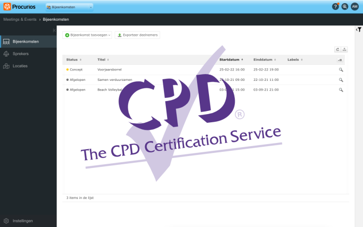The image size is (363, 227).
Task: Click the Procurios logo icon
Action: 7,7
